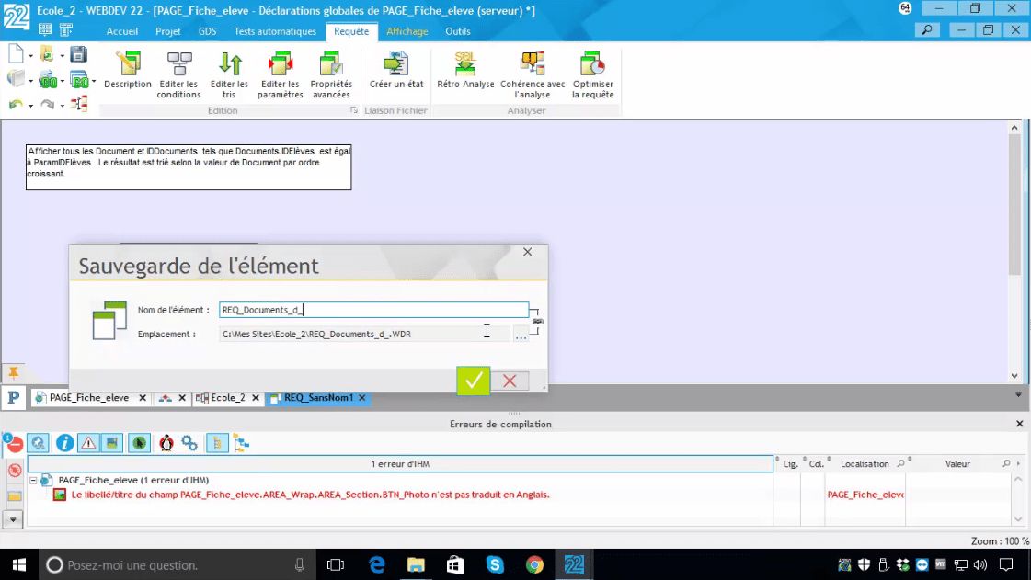Click the new blank document icon

point(17,54)
